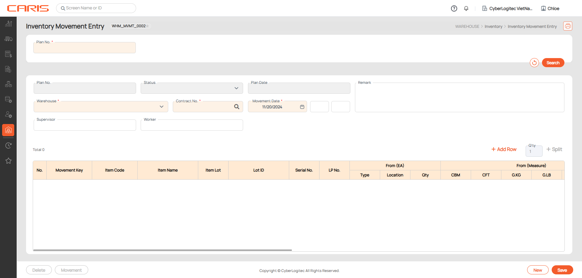Open the favorites star in sidebar
This screenshot has height=278, width=582.
[8, 161]
